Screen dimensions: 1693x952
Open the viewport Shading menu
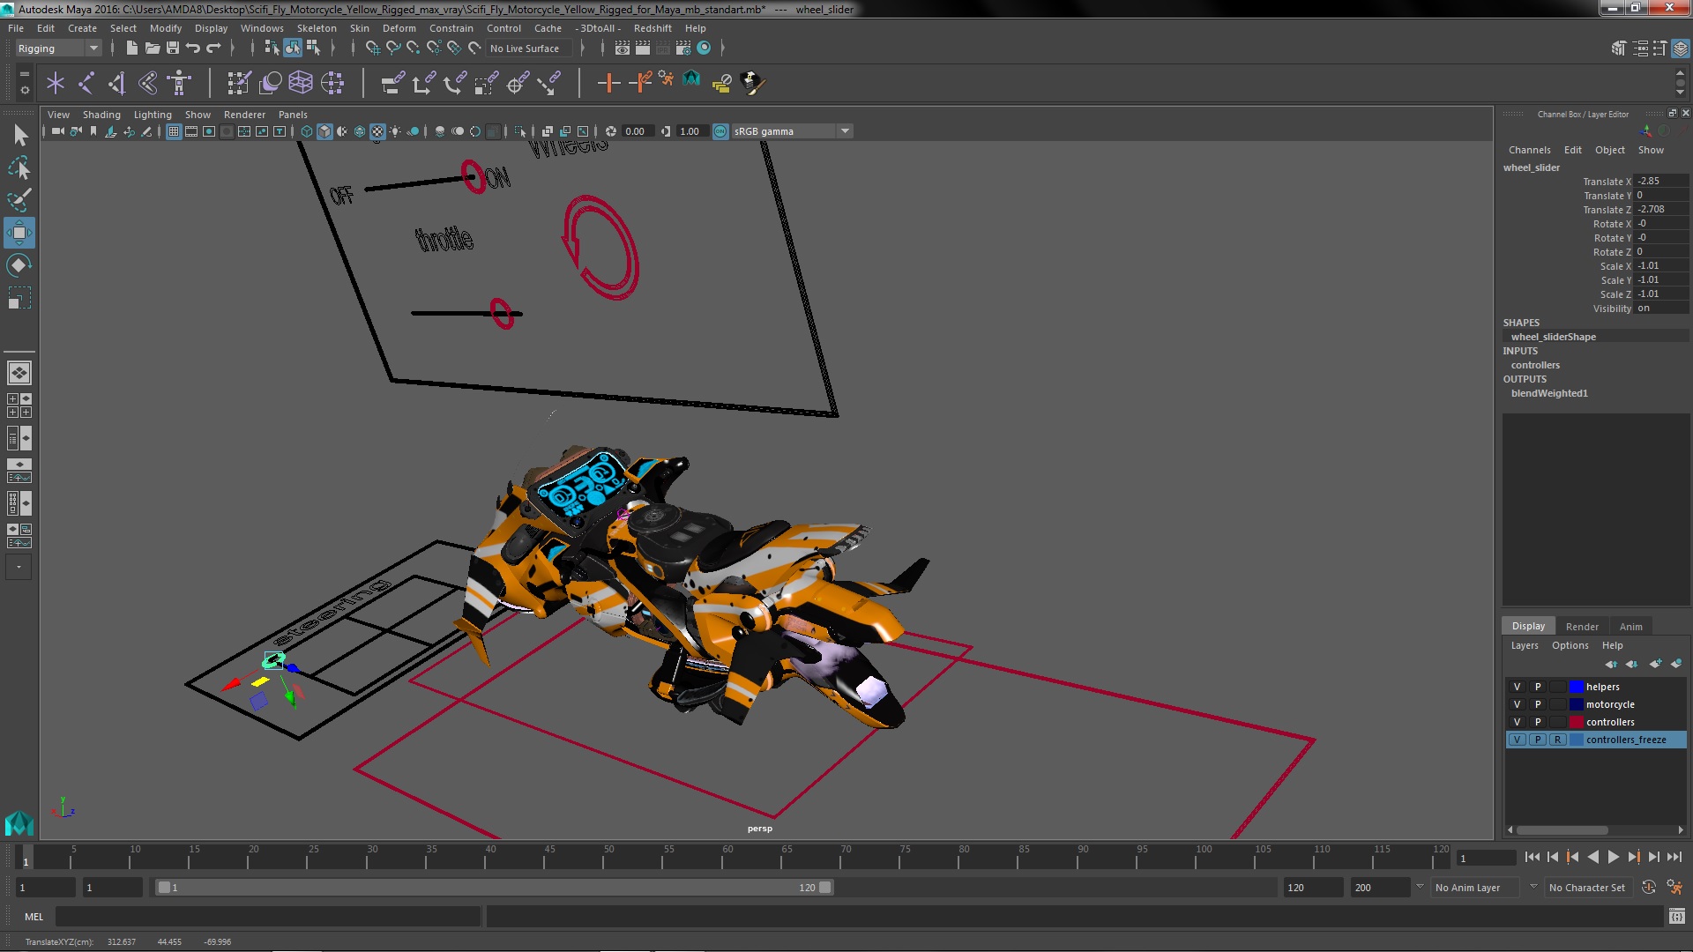click(x=101, y=115)
